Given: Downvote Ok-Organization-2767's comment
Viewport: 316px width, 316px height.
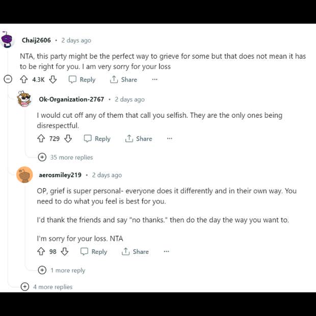Looking at the screenshot, I should (x=68, y=139).
